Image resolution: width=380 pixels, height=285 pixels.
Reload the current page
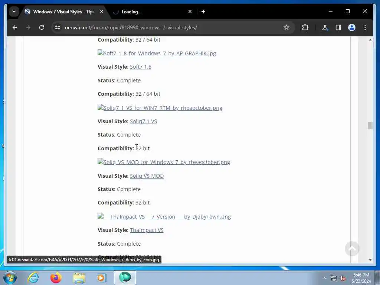point(42,27)
